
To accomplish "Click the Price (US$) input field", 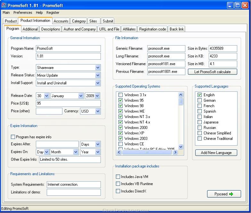I will coord(69,103).
